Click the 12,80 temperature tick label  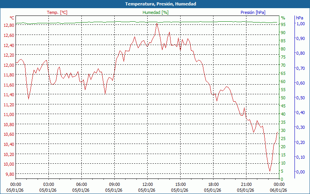9,25
